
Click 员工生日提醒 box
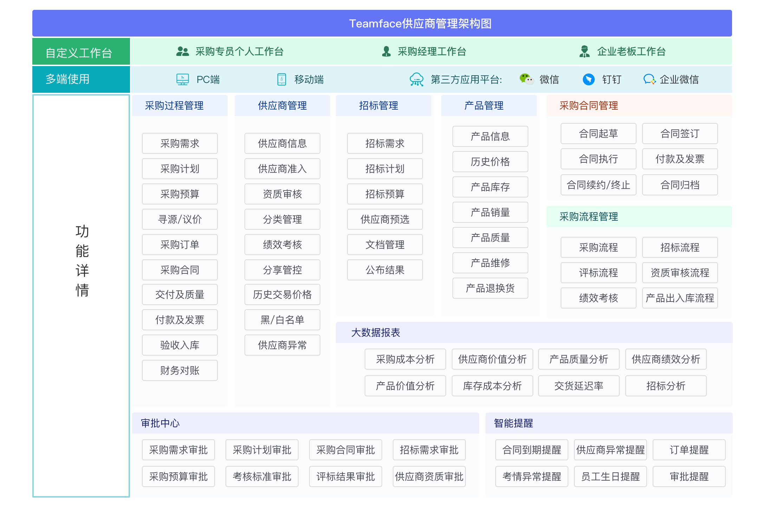(x=611, y=476)
